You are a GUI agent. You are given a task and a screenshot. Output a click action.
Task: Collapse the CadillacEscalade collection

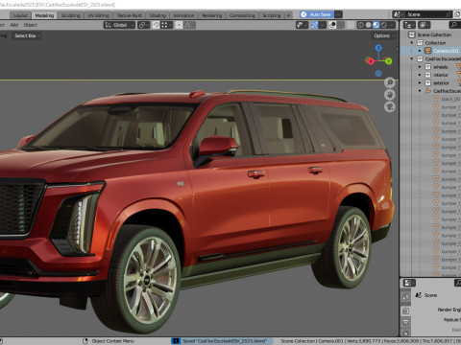(412, 58)
